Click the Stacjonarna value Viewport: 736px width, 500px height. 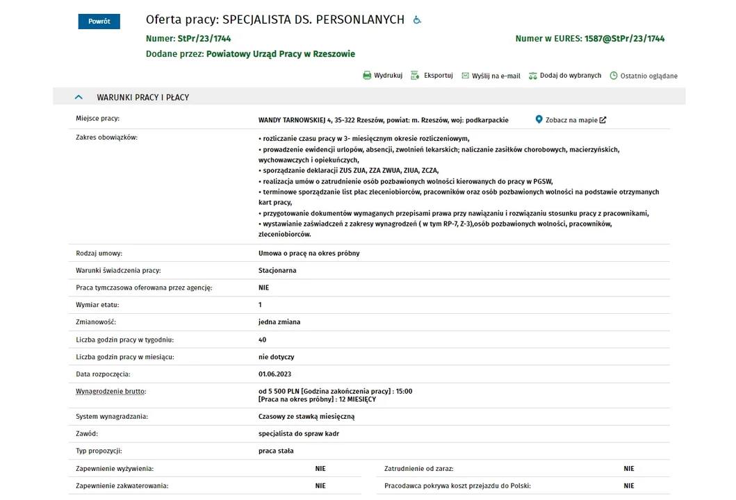[277, 270]
